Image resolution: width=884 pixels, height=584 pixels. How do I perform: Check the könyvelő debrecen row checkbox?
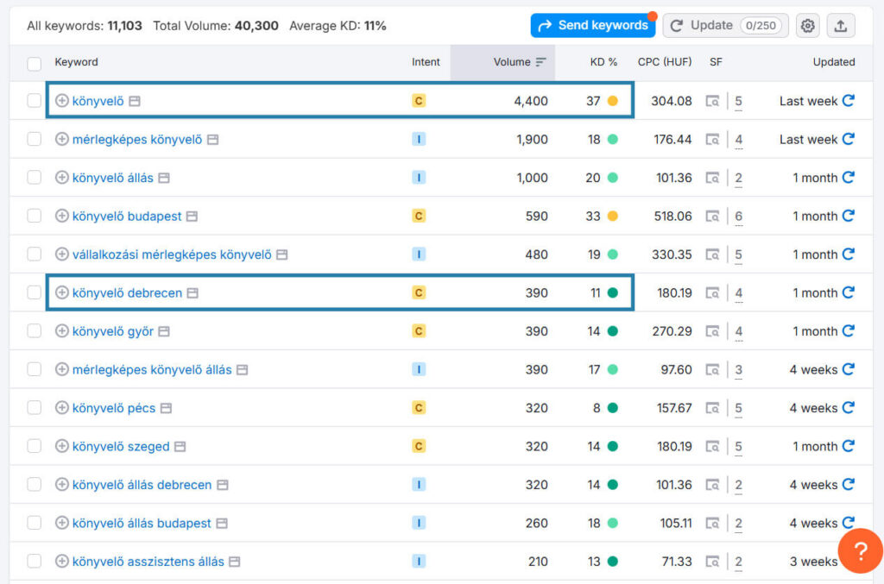click(35, 292)
